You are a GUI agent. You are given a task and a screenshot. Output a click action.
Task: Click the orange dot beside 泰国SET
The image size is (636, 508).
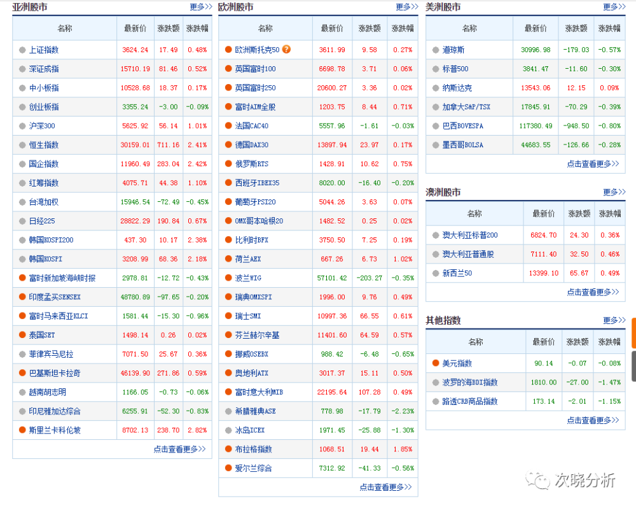point(22,335)
